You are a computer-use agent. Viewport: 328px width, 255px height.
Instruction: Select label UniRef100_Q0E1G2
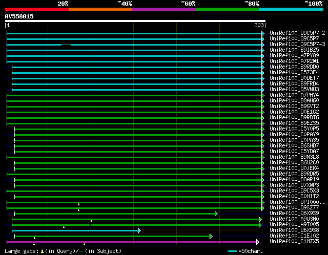coord(294,112)
